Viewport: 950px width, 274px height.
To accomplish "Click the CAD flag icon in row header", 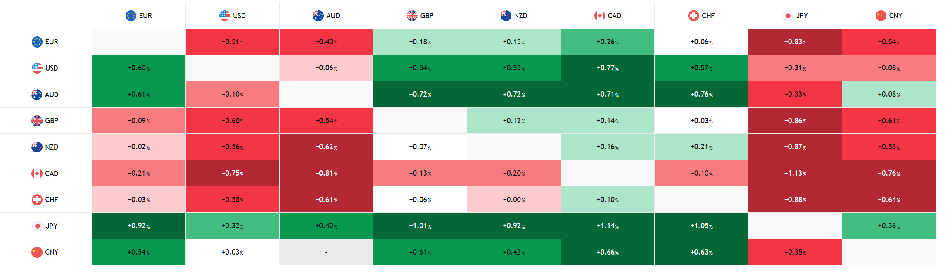I will (37, 174).
